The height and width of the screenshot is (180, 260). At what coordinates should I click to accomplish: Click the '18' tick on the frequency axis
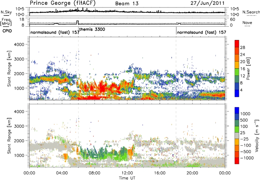tap(22, 19)
